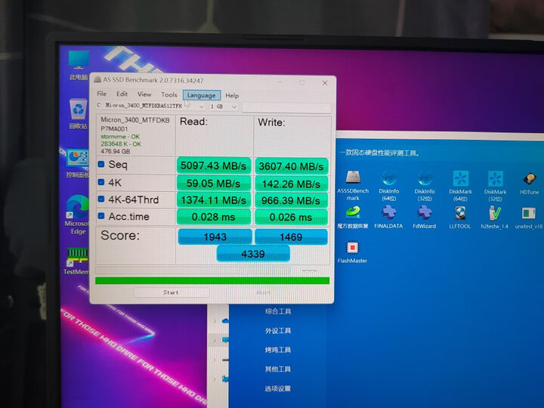Uncheck the 4K test checkbox
This screenshot has width=544, height=408.
[x=101, y=182]
